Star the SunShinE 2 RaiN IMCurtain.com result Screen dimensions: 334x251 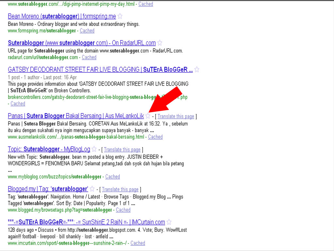point(169,222)
